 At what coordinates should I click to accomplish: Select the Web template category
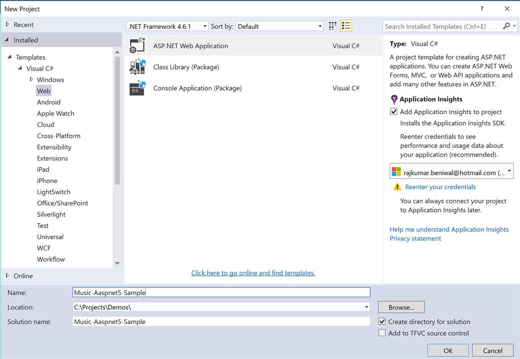point(44,91)
